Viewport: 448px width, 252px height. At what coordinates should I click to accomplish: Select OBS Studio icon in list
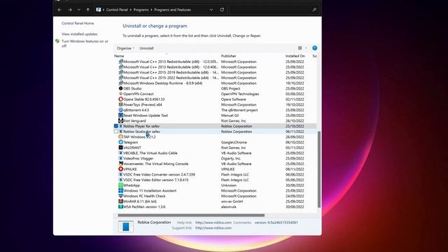(120, 89)
